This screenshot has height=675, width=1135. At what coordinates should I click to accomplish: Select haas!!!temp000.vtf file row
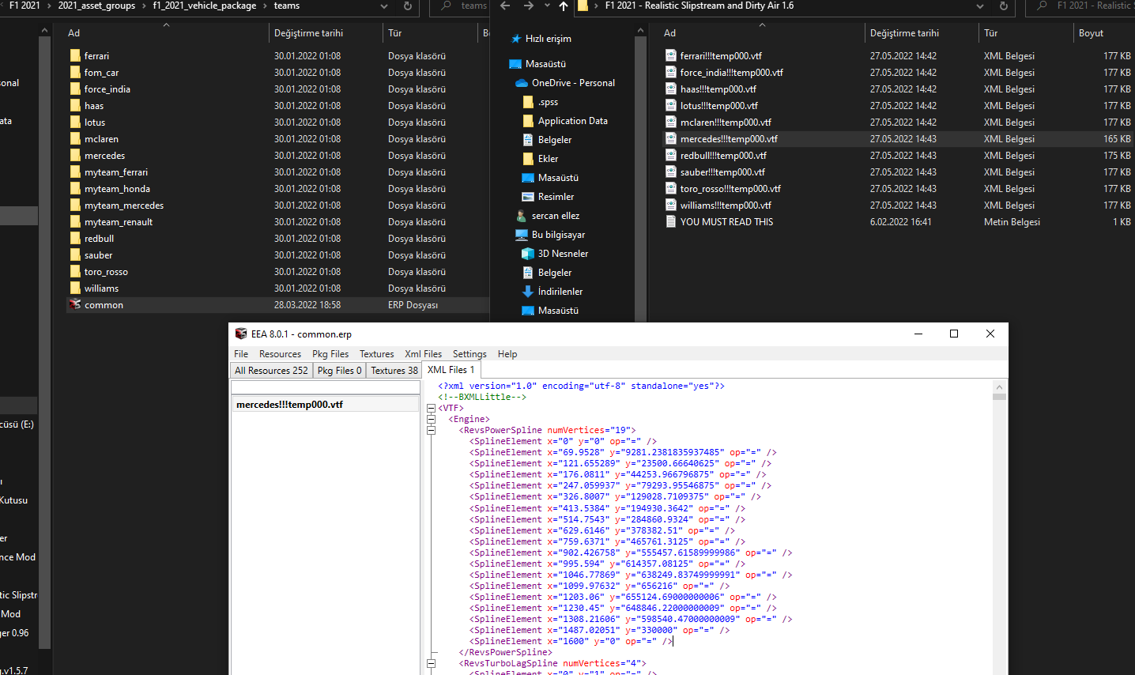pyautogui.click(x=897, y=89)
